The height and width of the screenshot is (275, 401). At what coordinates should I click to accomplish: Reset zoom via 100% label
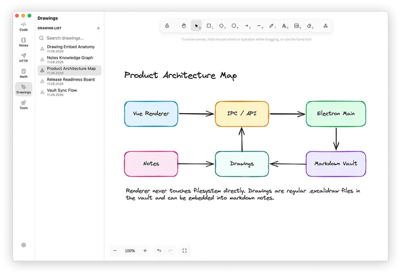[130, 251]
